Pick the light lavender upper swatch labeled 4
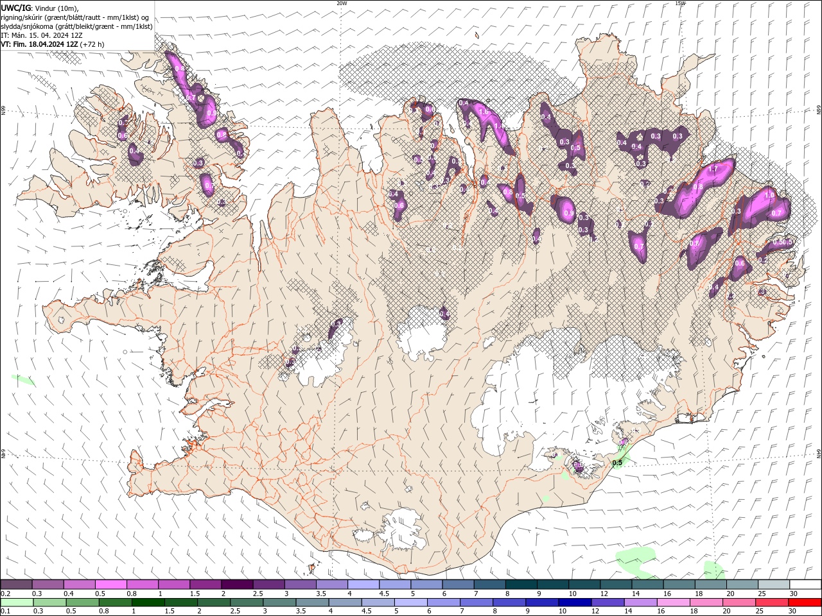822x616 pixels. click(x=363, y=584)
